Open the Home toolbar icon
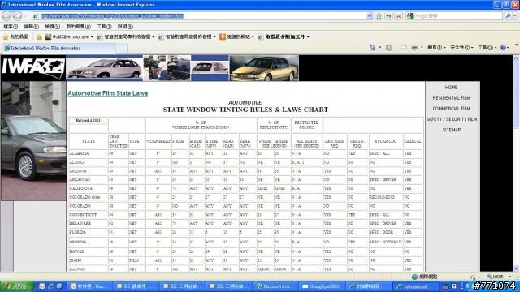Viewport: 520px width, 292px height. point(372,48)
